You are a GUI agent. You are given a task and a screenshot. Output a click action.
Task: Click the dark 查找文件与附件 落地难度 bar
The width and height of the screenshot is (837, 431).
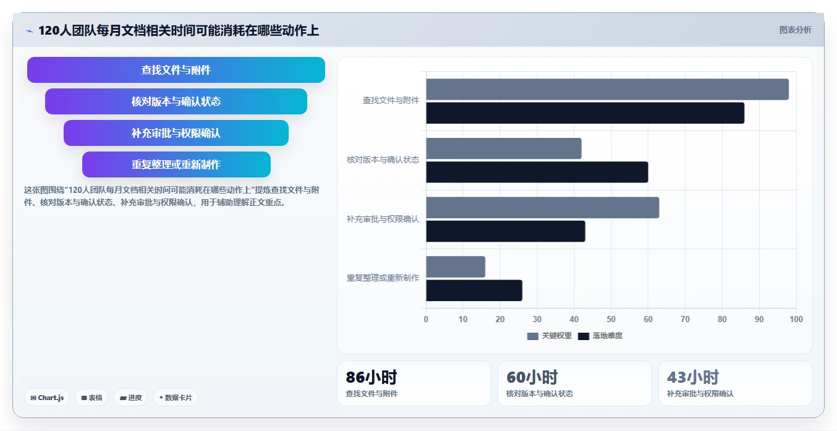pos(585,113)
